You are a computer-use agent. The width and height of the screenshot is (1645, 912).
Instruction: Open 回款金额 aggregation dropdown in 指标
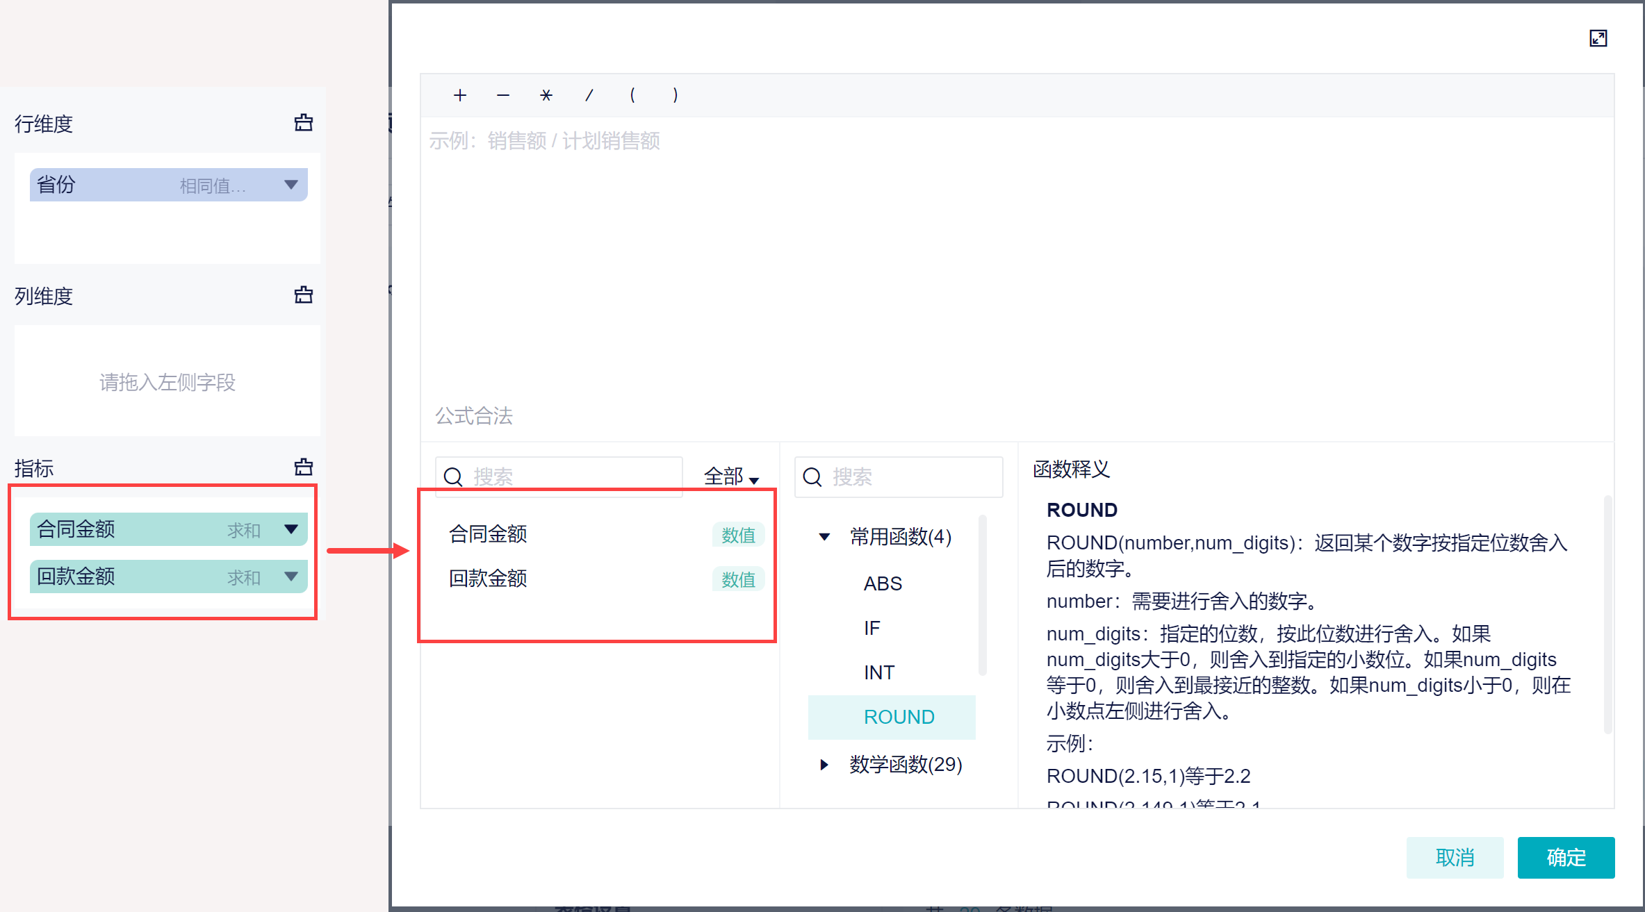click(291, 577)
